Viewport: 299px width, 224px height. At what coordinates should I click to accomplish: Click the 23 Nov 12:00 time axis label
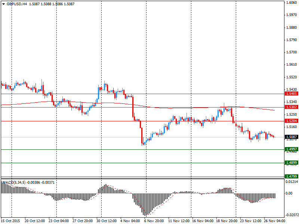[x=250, y=221]
